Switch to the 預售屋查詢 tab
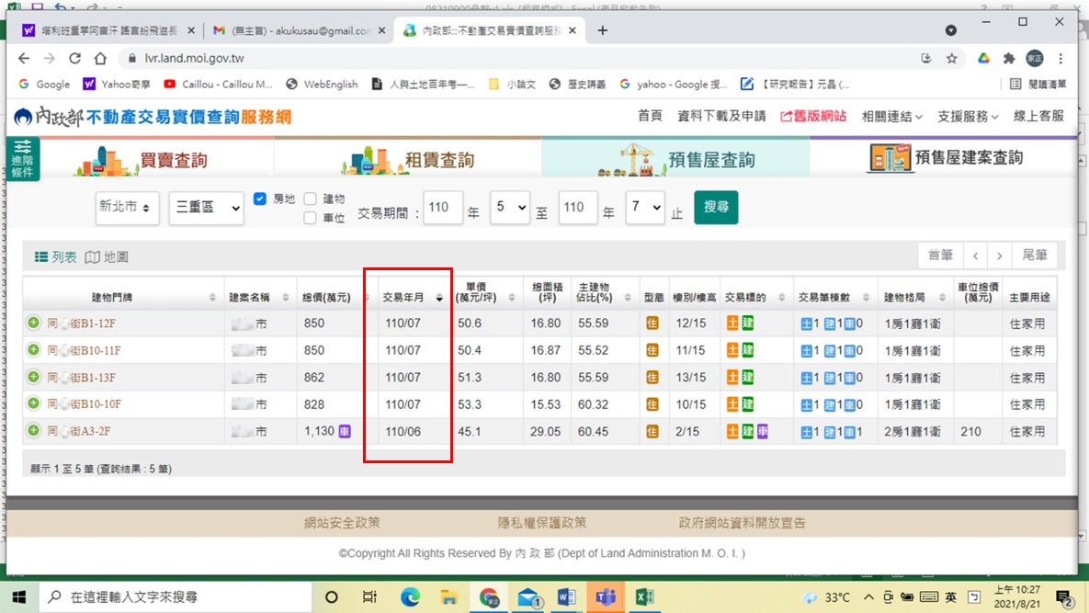 pos(675,160)
